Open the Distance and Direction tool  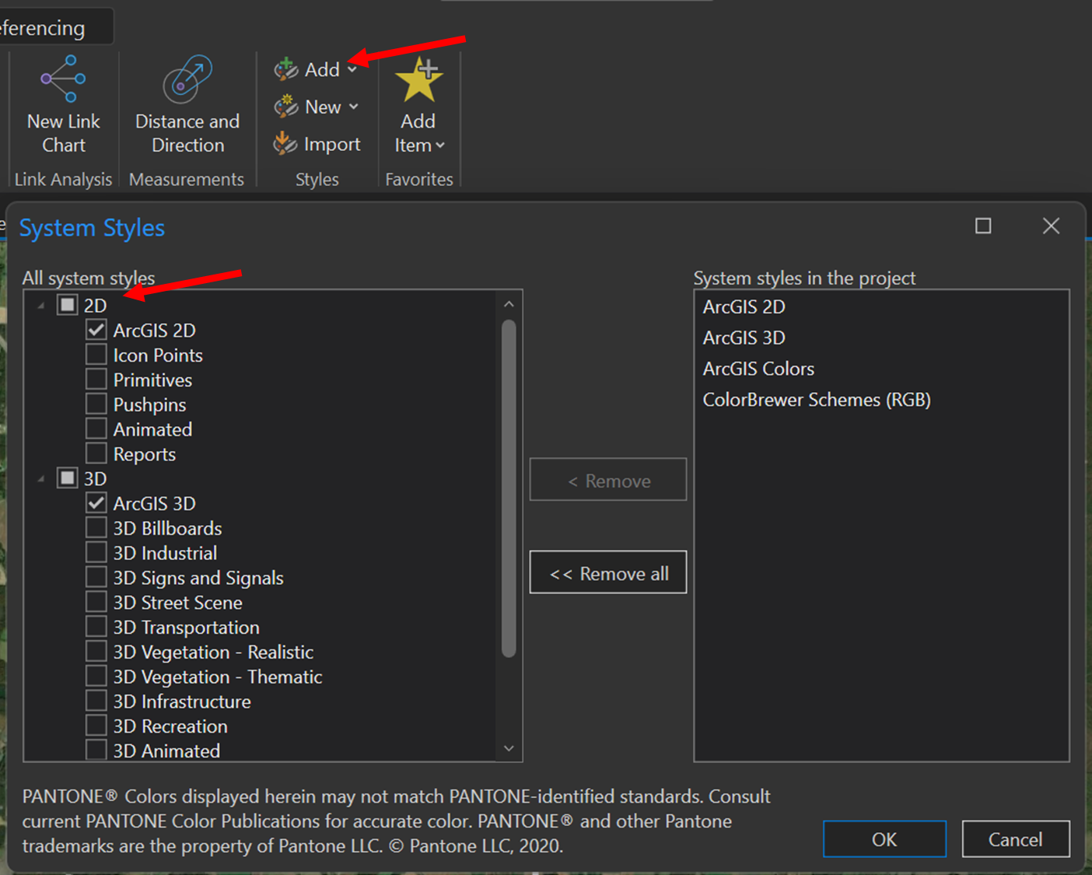tap(187, 78)
